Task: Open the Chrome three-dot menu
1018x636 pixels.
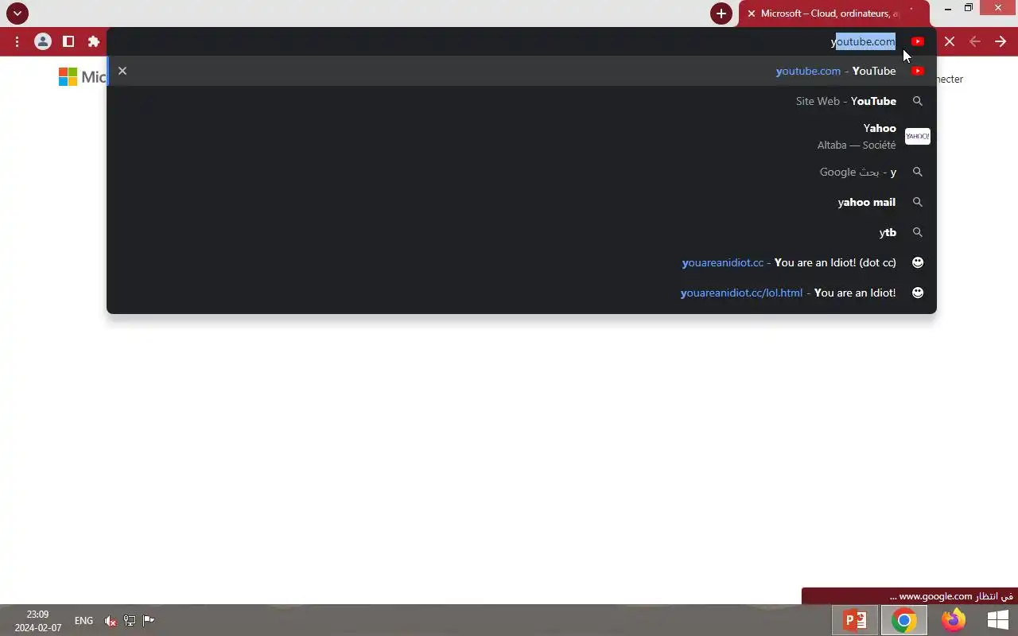Action: [x=17, y=41]
